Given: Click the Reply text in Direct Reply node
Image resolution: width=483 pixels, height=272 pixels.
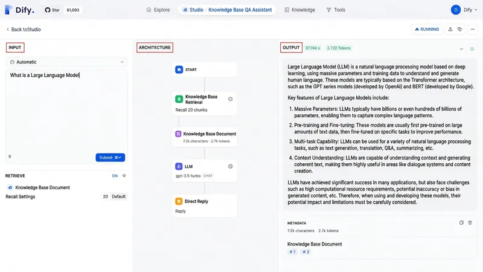Looking at the screenshot, I should (181, 211).
